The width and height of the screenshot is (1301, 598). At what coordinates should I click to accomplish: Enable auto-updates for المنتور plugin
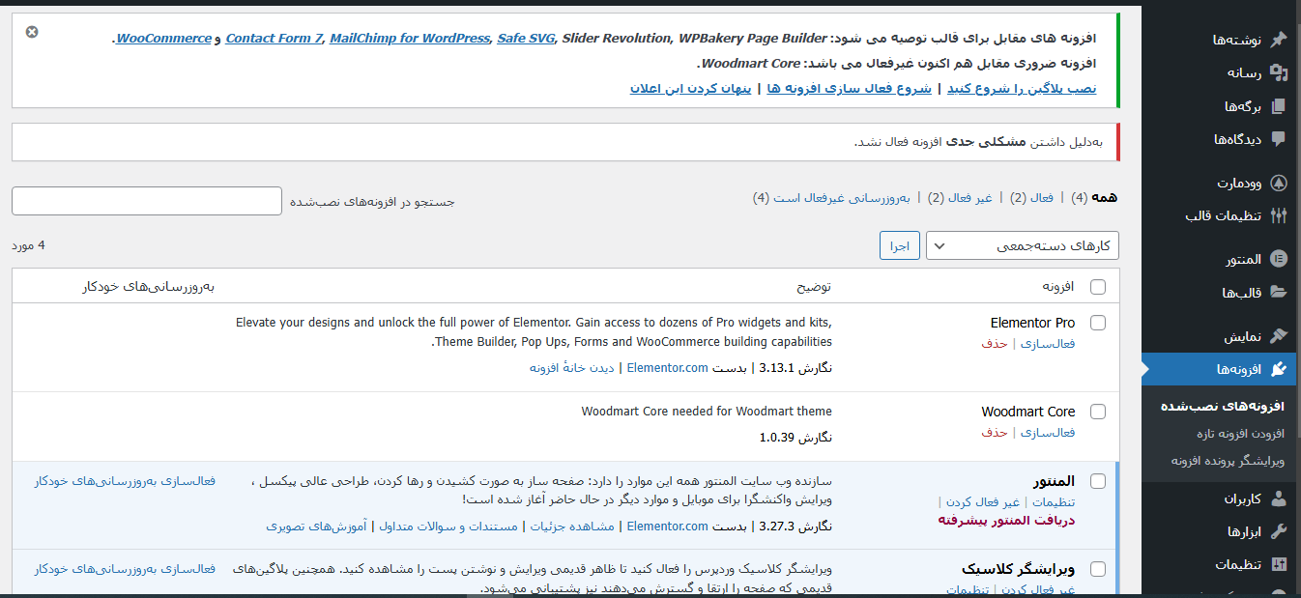[126, 480]
